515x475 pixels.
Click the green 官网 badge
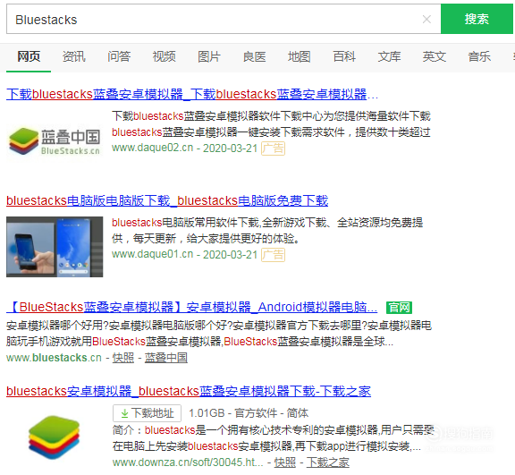click(x=399, y=308)
